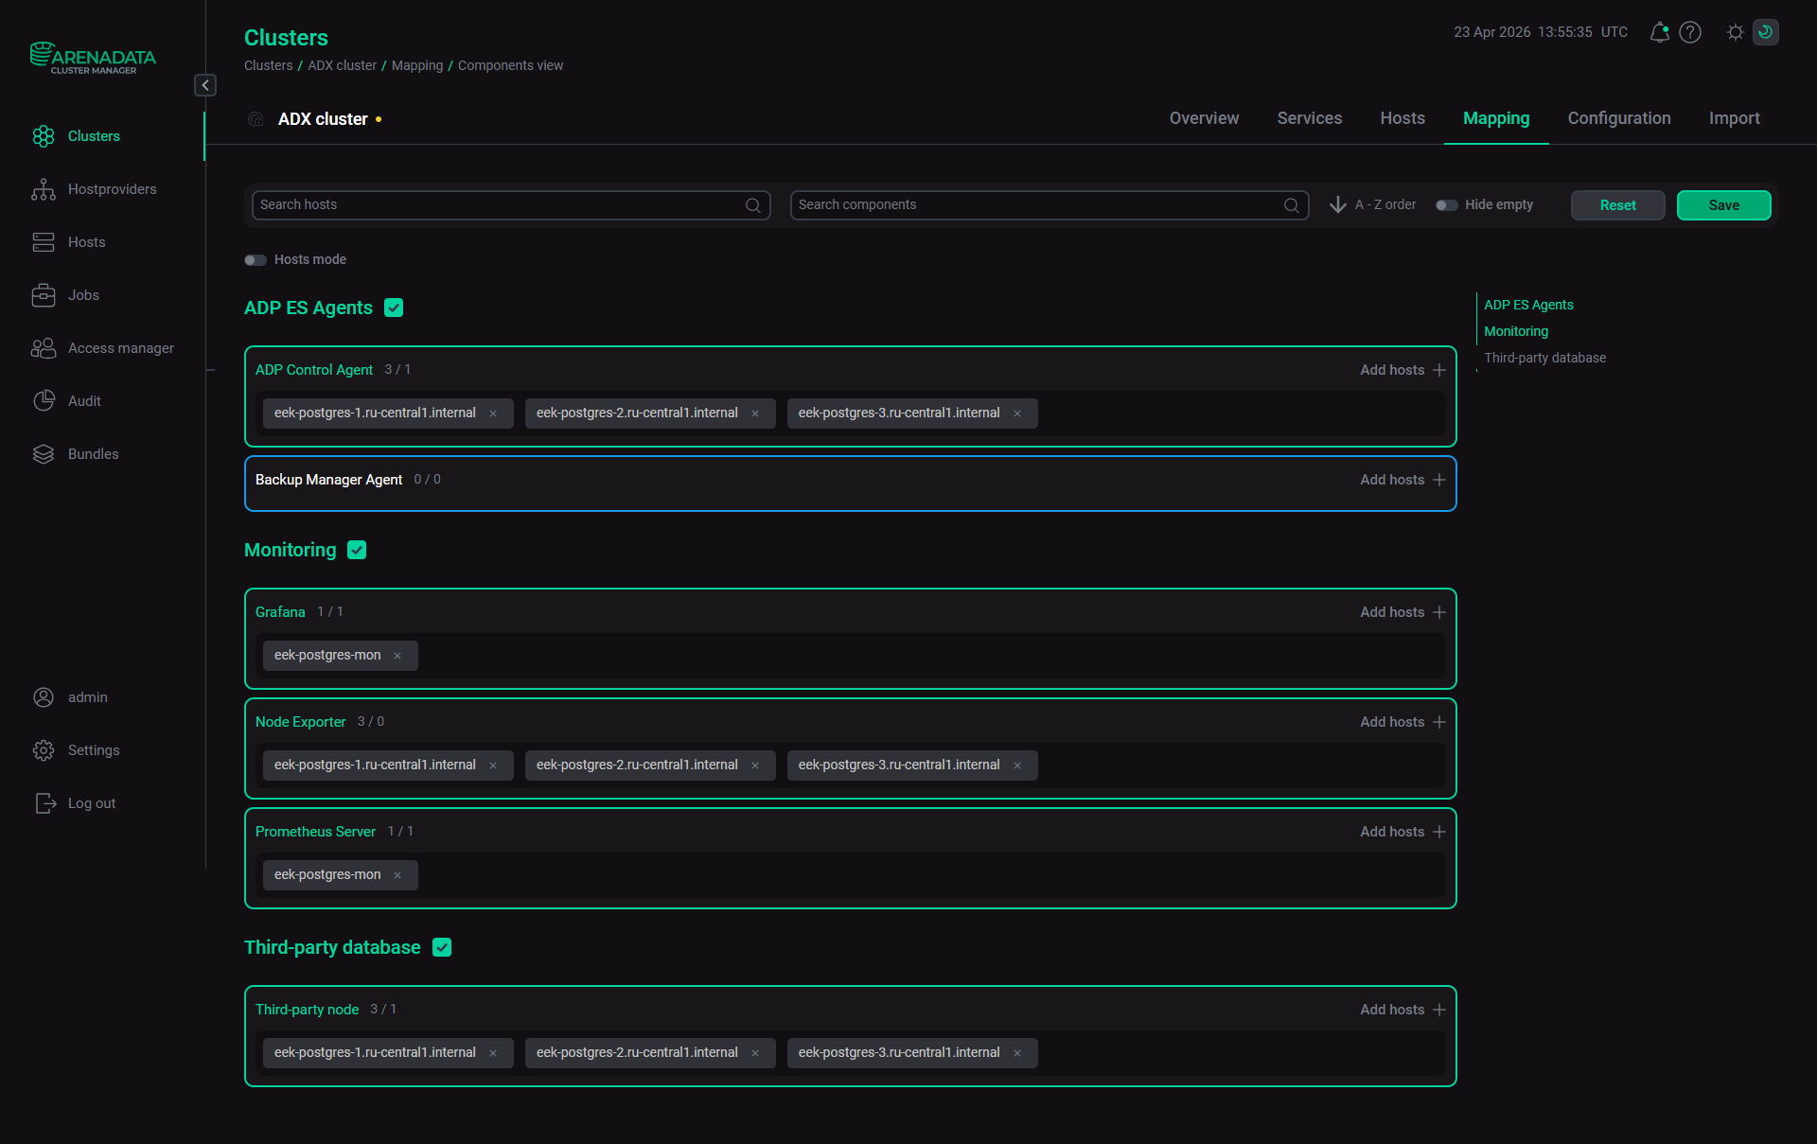Go to Mapping breadcrumb link
1817x1144 pixels.
[417, 65]
